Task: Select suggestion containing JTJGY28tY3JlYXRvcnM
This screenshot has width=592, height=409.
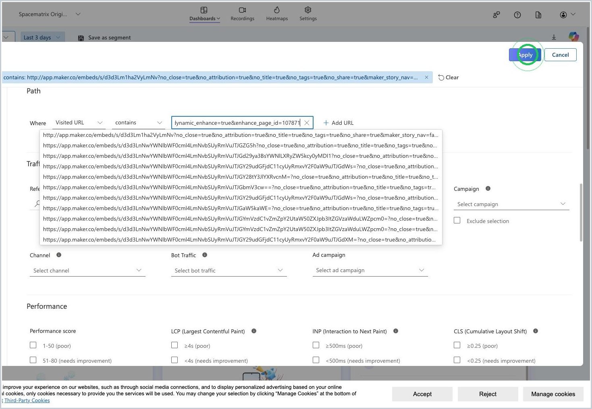Action: pos(241,177)
